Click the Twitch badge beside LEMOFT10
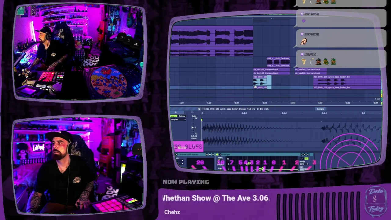Screen dimensions: 391x220 tap(302, 55)
